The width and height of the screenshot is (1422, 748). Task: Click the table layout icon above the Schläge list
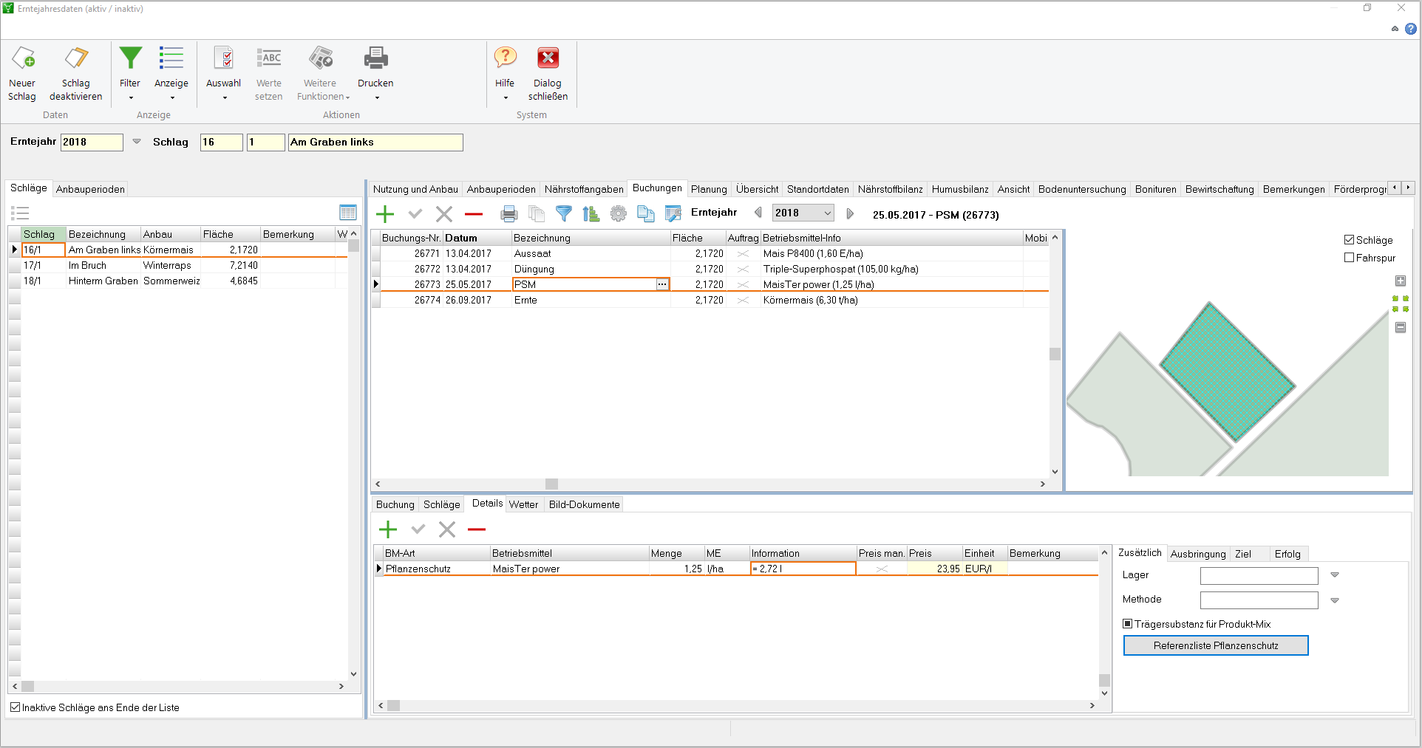click(347, 213)
